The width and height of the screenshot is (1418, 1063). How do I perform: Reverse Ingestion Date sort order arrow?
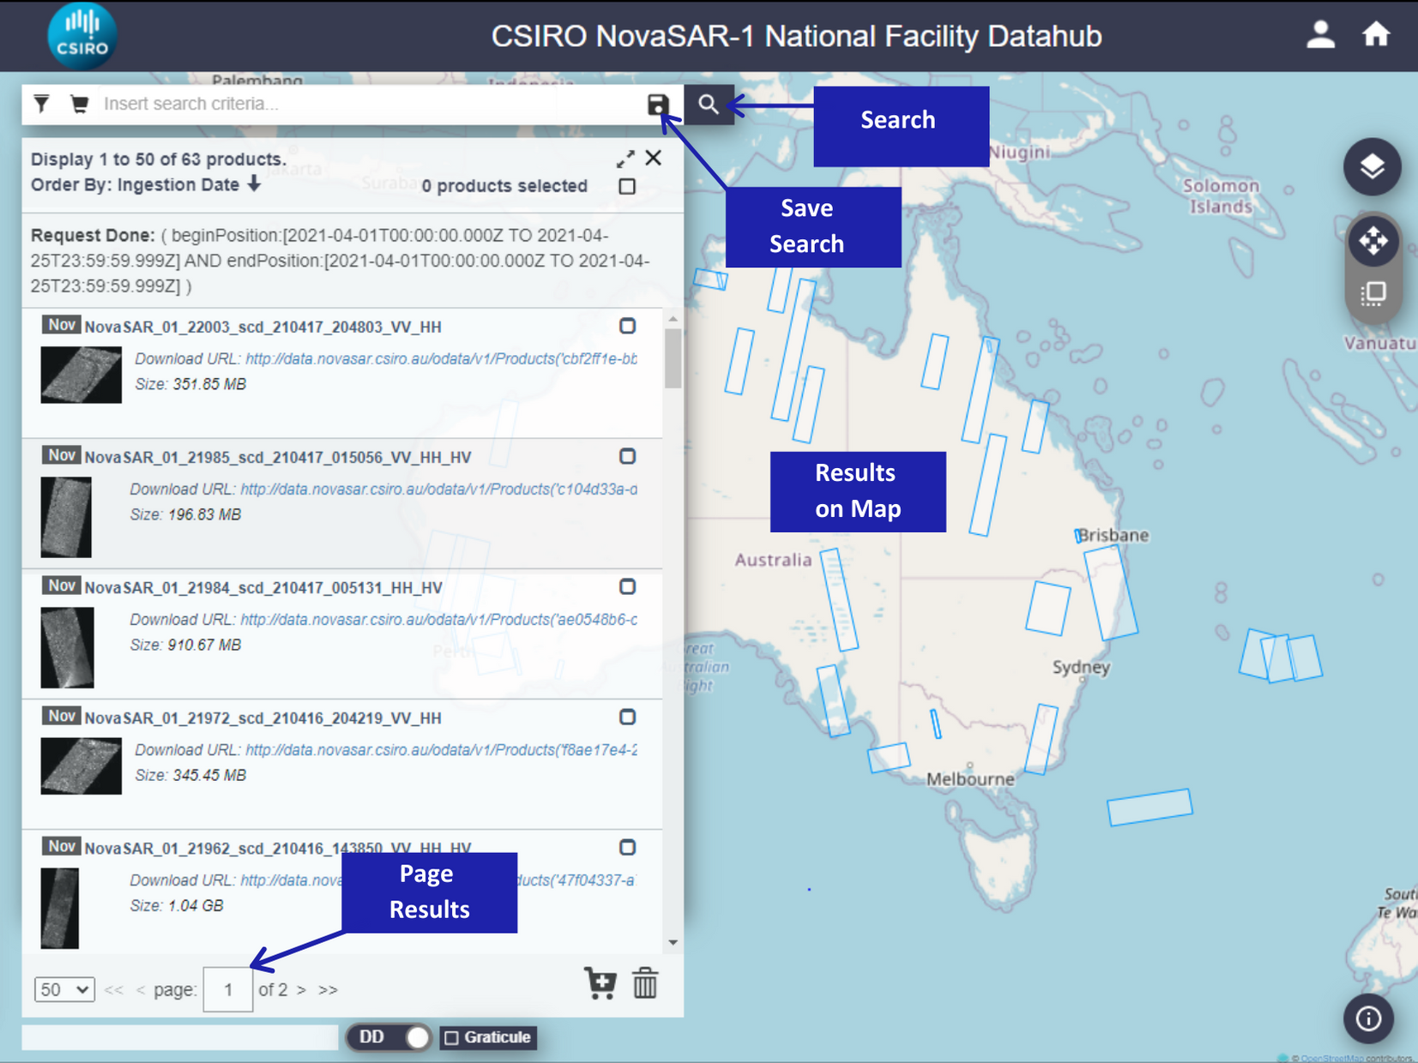tap(254, 184)
